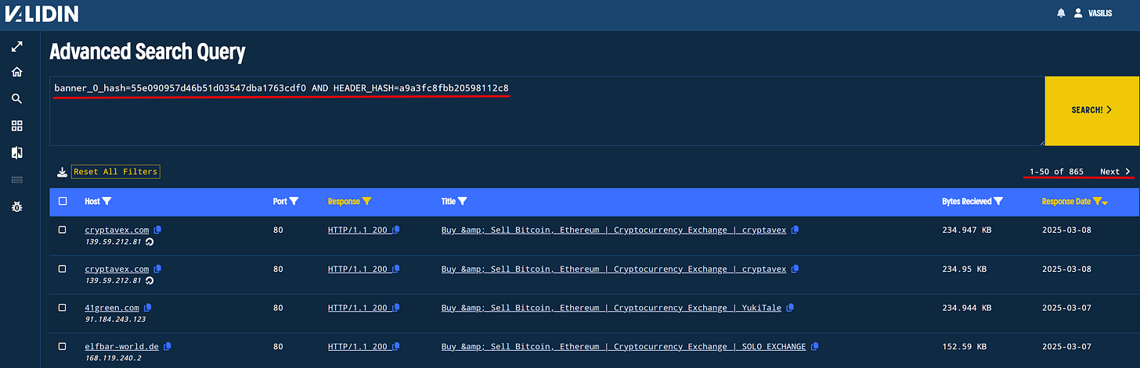Click the dimmed list rows icon in the sidebar
Viewport: 1140px width, 368px height.
click(16, 180)
